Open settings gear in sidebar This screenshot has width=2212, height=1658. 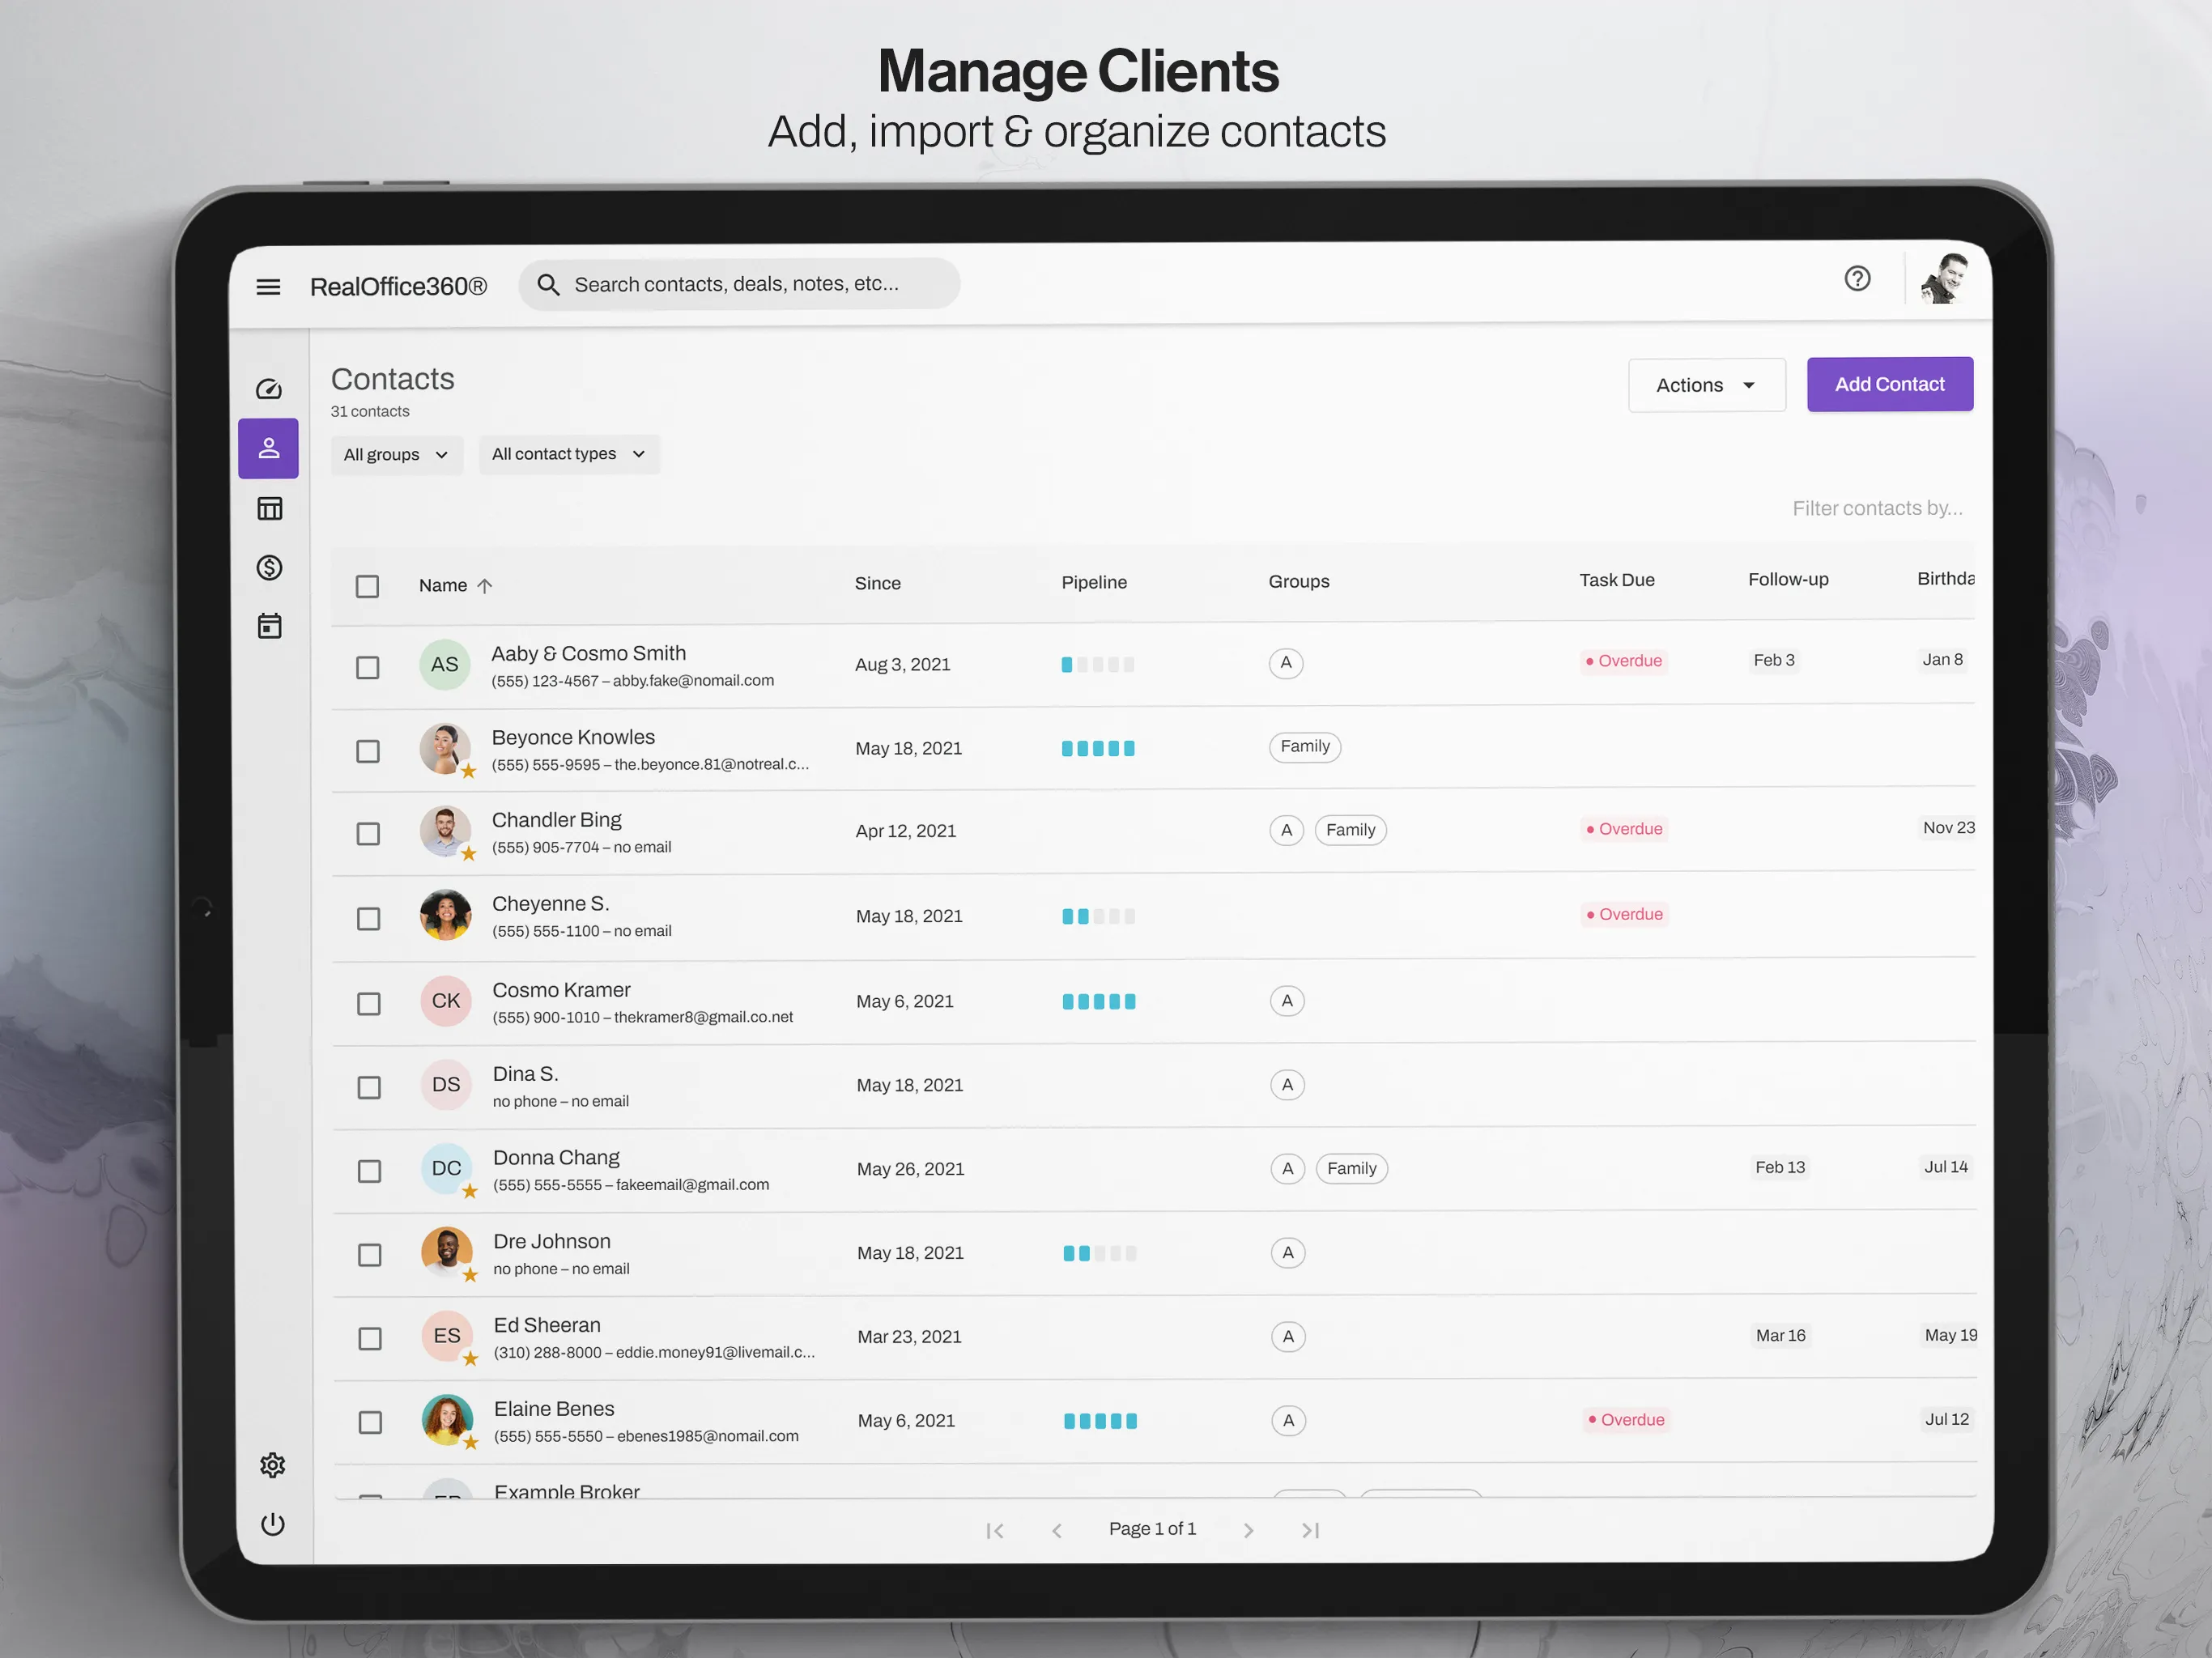(x=272, y=1465)
